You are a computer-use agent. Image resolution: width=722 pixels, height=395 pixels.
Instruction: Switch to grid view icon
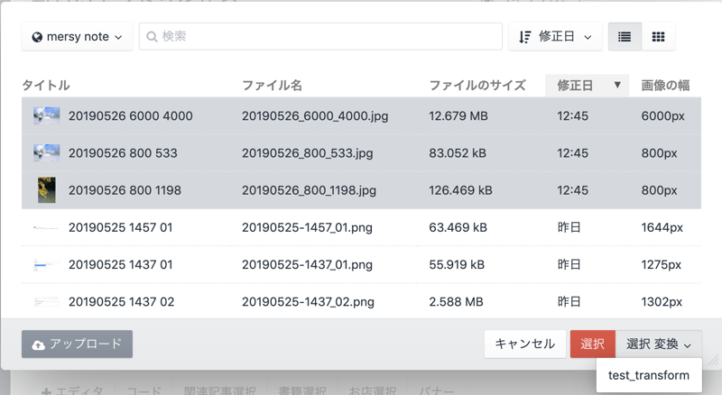click(658, 37)
